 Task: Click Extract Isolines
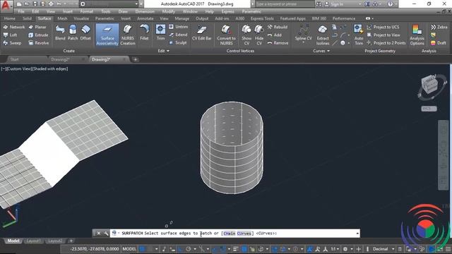(x=323, y=35)
